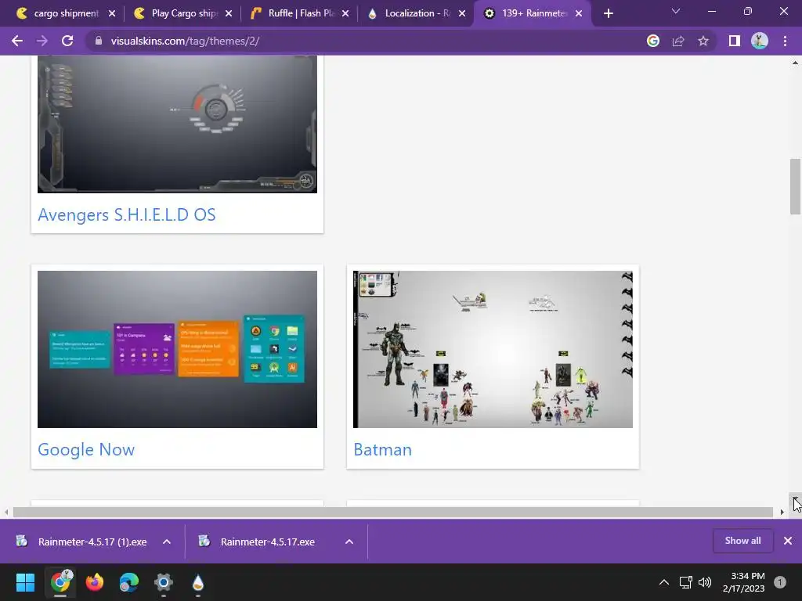Click Google Now theme thumbnail
This screenshot has height=601, width=802.
(x=177, y=349)
